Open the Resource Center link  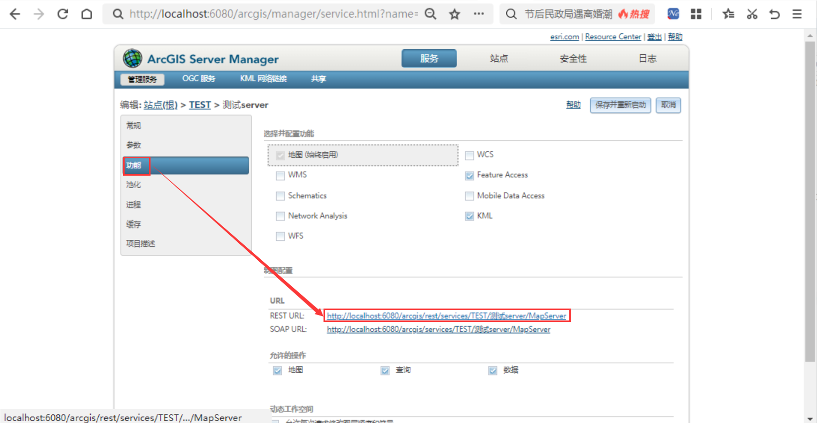tap(613, 37)
